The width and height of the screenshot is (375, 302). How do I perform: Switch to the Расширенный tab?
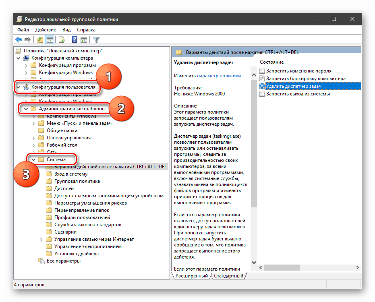192,276
